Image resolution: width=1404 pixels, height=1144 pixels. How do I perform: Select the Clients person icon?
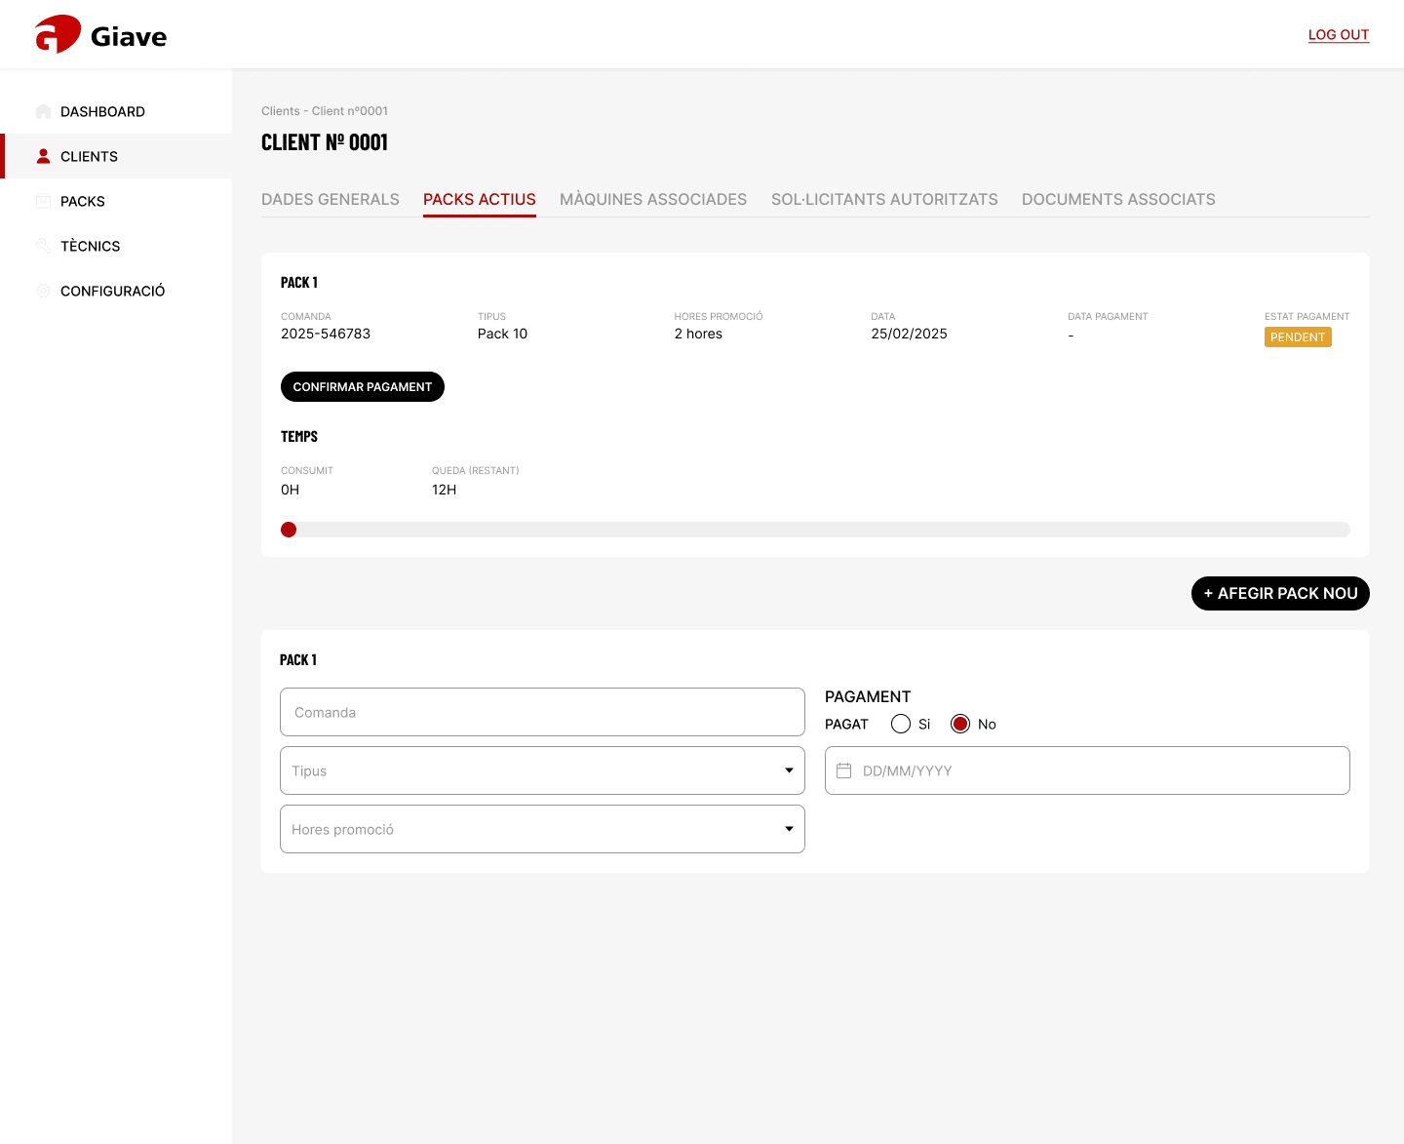point(43,156)
